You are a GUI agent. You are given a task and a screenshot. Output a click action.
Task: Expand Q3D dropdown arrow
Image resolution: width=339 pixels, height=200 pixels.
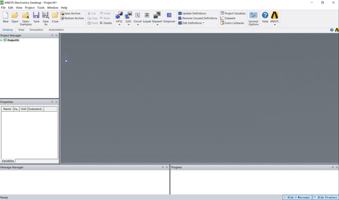pyautogui.click(x=129, y=25)
